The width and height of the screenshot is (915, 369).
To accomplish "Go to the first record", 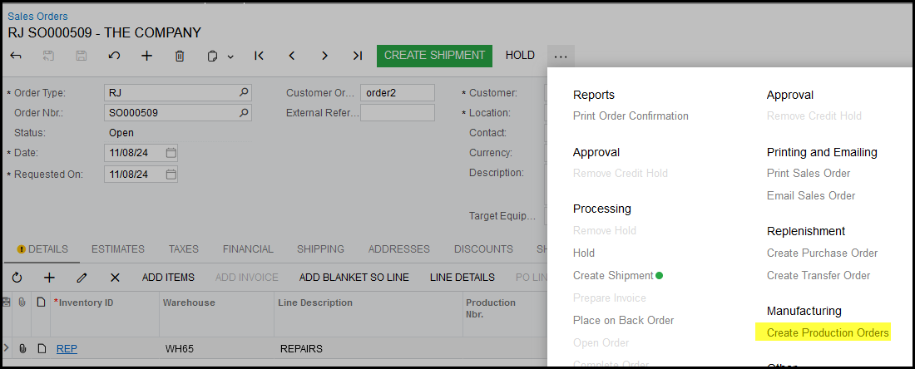I will [x=259, y=56].
